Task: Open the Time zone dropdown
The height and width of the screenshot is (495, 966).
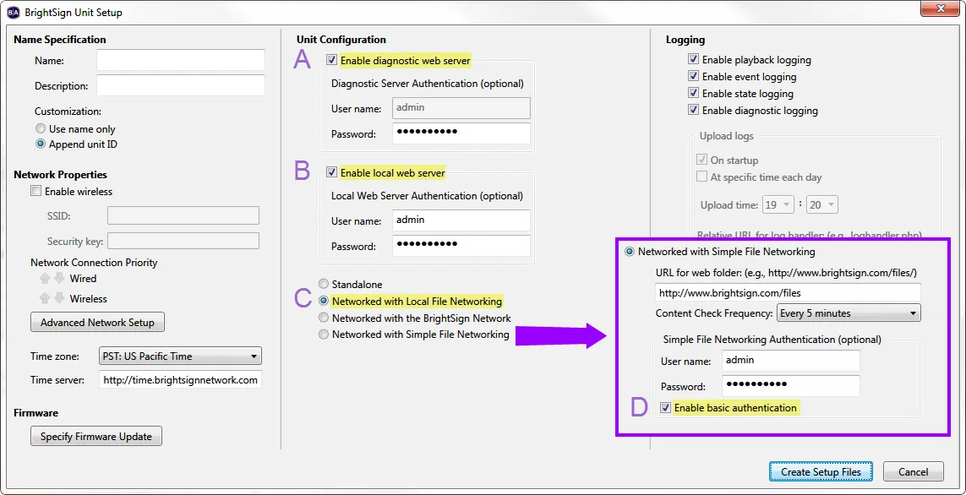Action: pos(180,356)
